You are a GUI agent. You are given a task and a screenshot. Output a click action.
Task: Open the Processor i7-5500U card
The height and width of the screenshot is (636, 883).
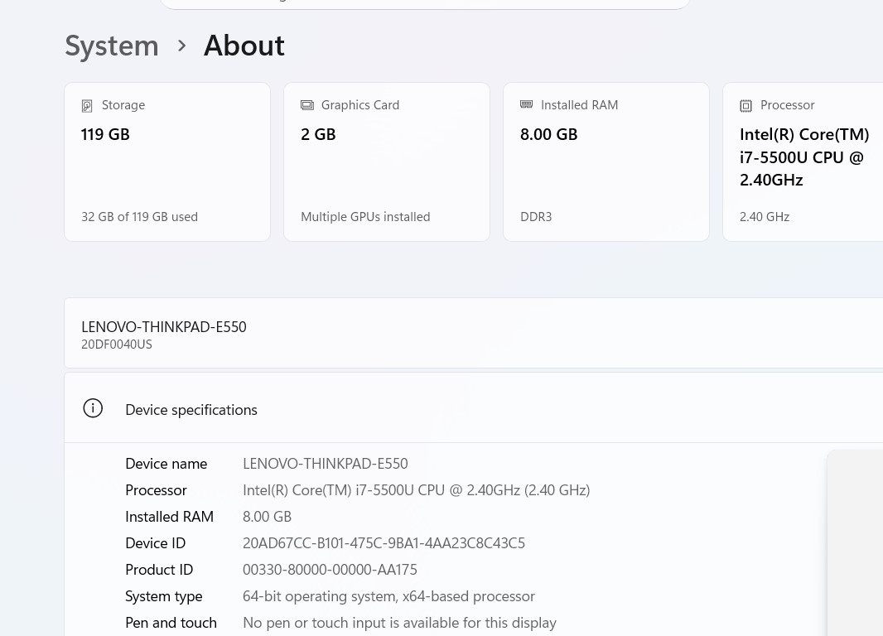(x=803, y=162)
